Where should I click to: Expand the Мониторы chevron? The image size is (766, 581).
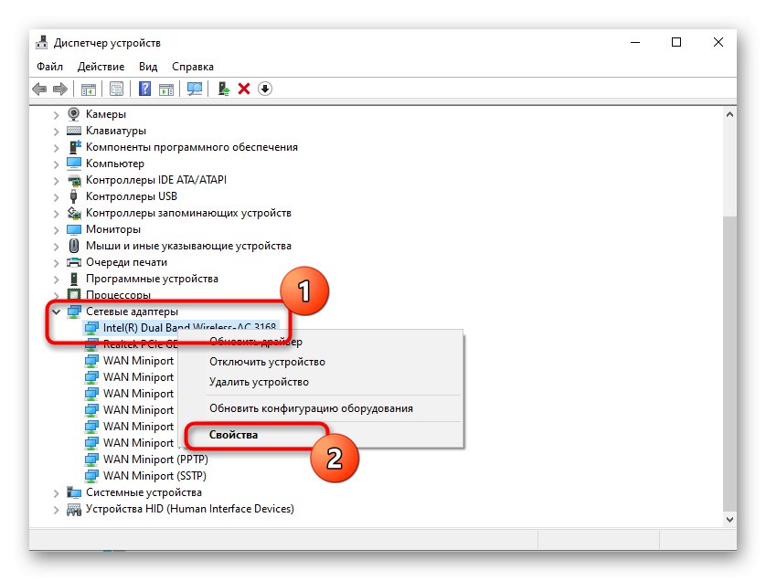[56, 230]
